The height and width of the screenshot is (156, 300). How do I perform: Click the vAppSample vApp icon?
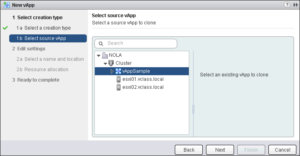click(118, 71)
